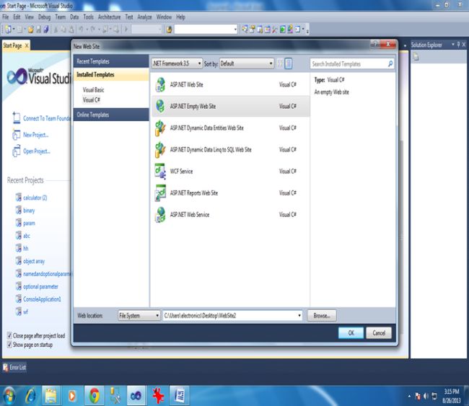Select the Dynamic Data Entities Web Site icon
This screenshot has height=406, width=469.
[x=160, y=128]
